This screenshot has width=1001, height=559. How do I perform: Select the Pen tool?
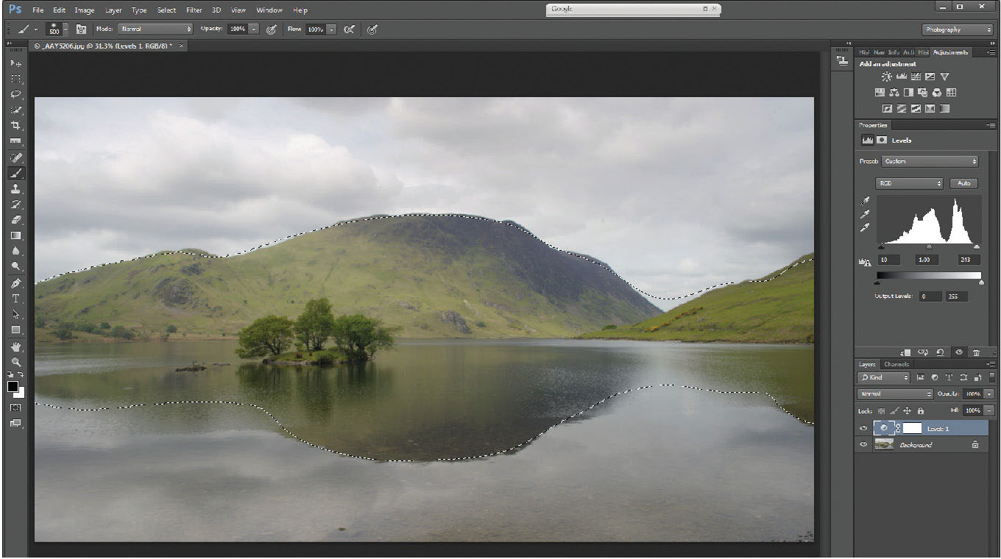15,283
